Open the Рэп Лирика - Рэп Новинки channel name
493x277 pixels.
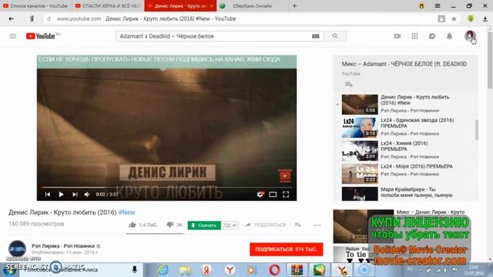pyautogui.click(x=63, y=246)
